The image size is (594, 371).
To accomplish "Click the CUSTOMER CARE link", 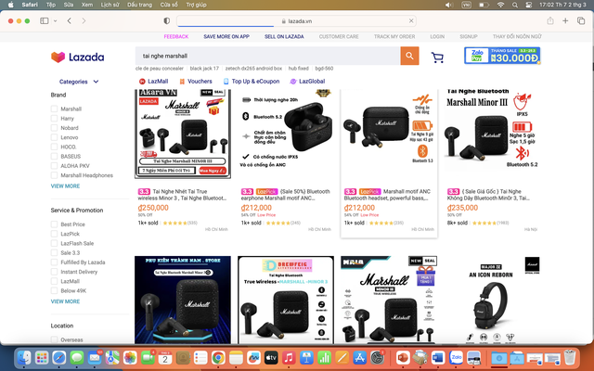I will click(x=339, y=36).
